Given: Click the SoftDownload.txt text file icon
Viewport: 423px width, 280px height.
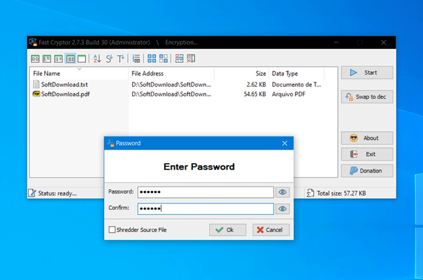Looking at the screenshot, I should 36,84.
